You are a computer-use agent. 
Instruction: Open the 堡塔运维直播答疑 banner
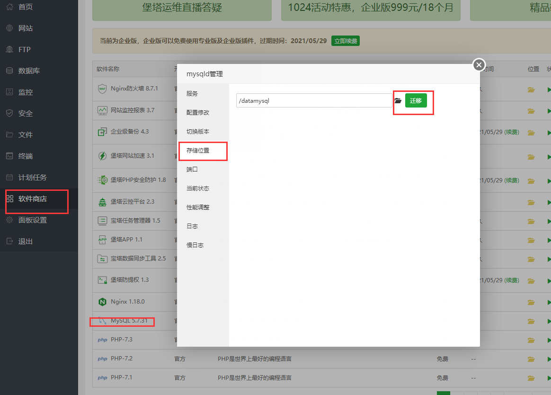point(182,9)
